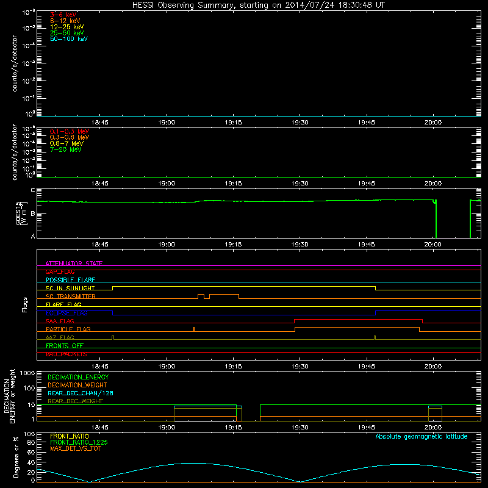Click the 25-50 keV legend entry
The image size is (488, 488).
click(66, 33)
